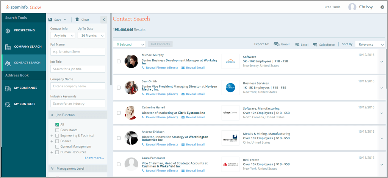This screenshot has width=388, height=178.
Task: Check the Consultants job function checkbox
Action: 57,130
